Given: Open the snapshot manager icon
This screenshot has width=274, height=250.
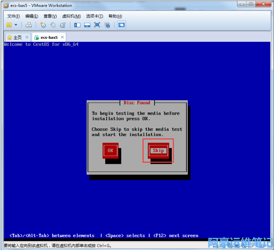Looking at the screenshot, I should (63, 25).
